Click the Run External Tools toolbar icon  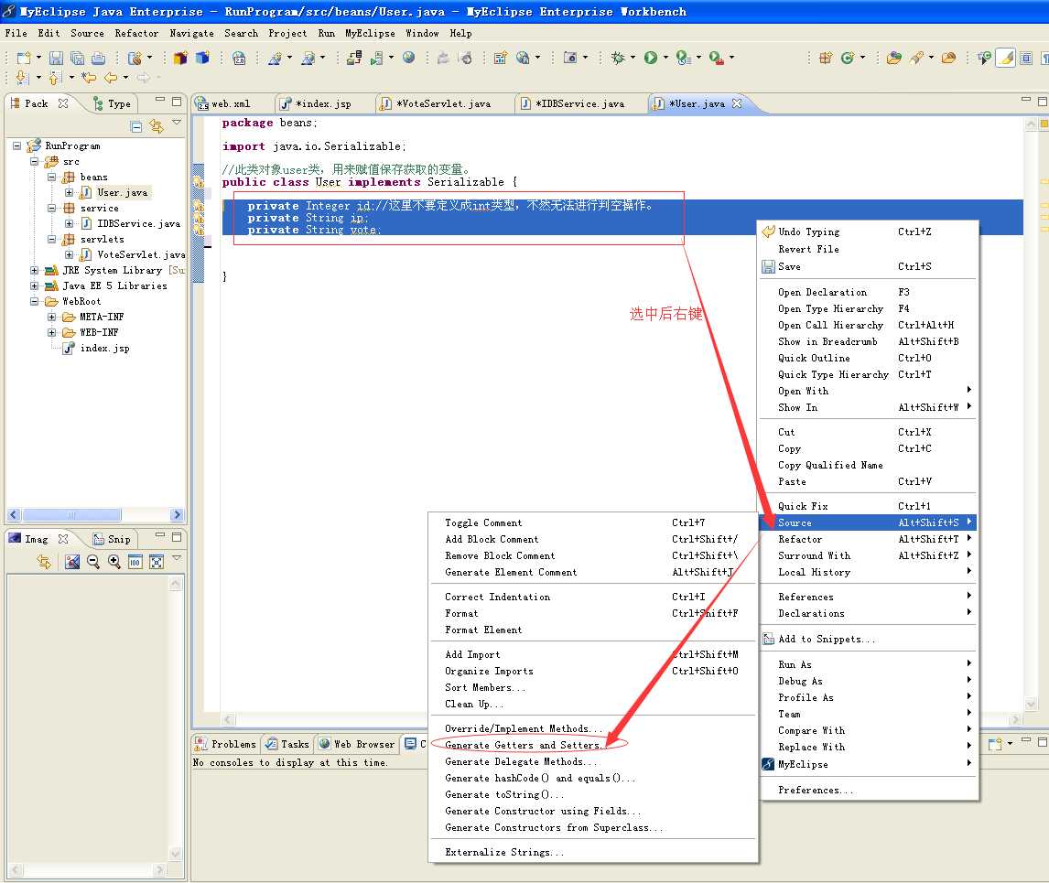[716, 59]
